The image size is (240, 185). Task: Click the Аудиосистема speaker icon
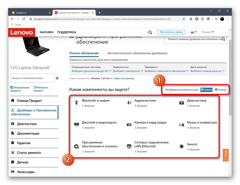129,103
